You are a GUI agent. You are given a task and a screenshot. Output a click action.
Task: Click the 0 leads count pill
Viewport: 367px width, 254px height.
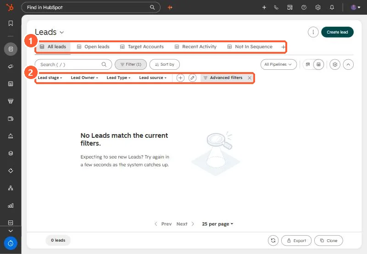coord(58,240)
